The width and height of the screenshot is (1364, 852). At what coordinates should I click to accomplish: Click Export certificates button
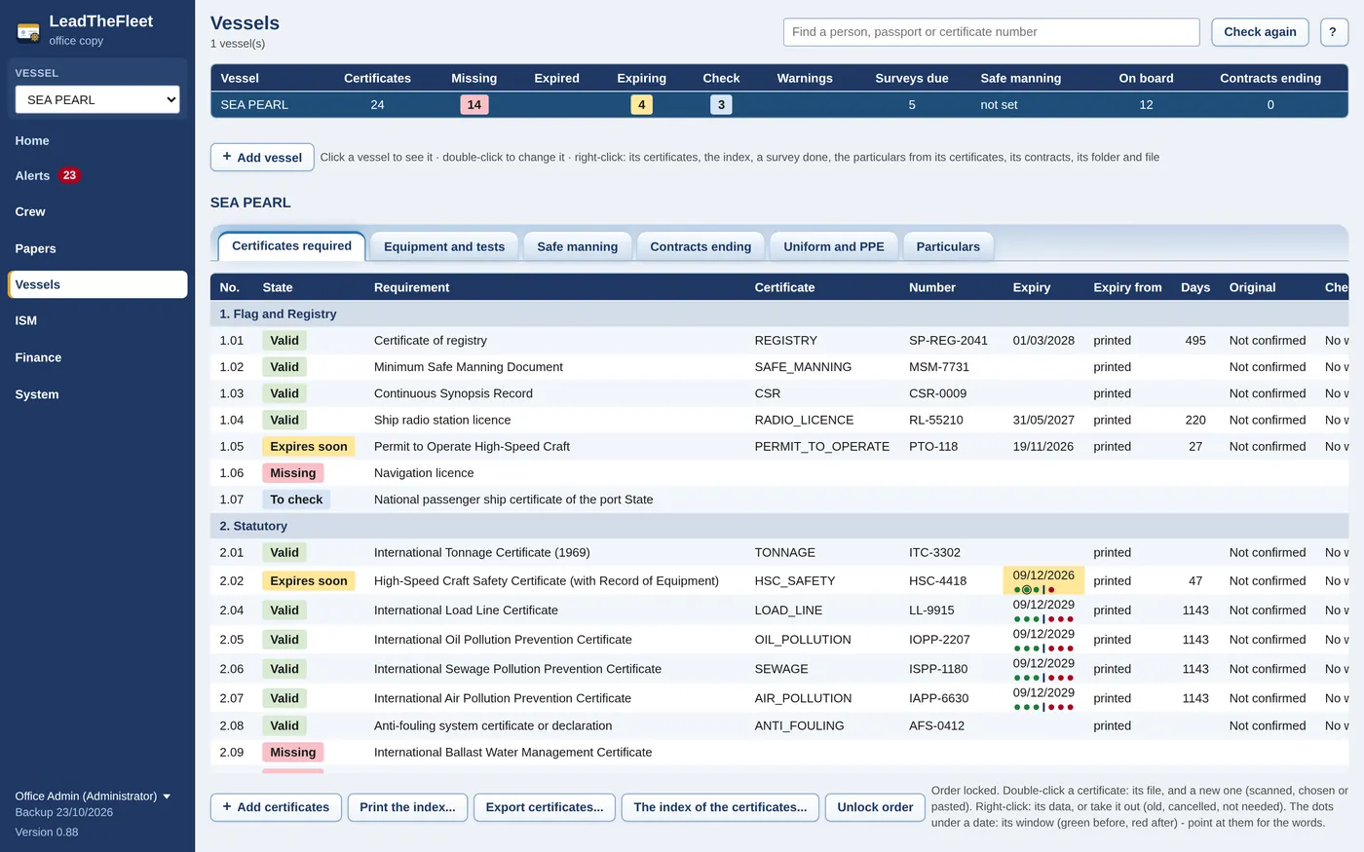[545, 807]
